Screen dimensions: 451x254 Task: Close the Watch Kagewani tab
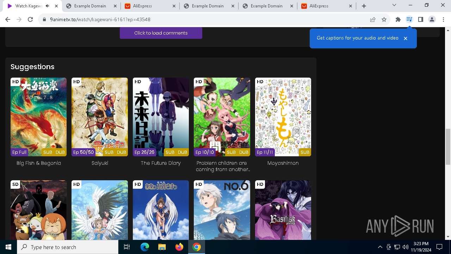(56, 6)
